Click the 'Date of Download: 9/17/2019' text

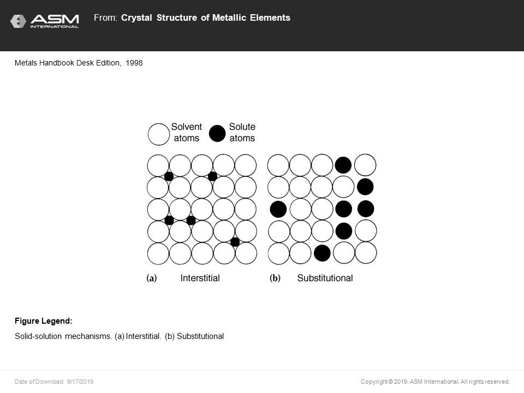pyautogui.click(x=54, y=382)
